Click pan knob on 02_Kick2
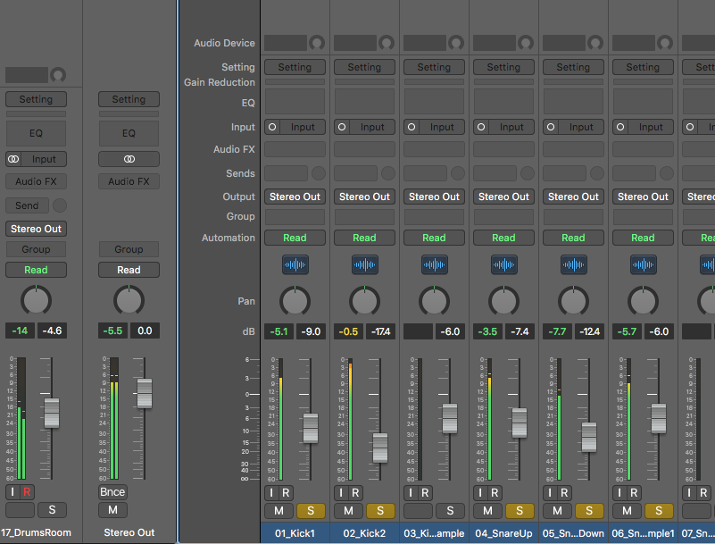Screen dimensions: 715x544 click(x=365, y=301)
